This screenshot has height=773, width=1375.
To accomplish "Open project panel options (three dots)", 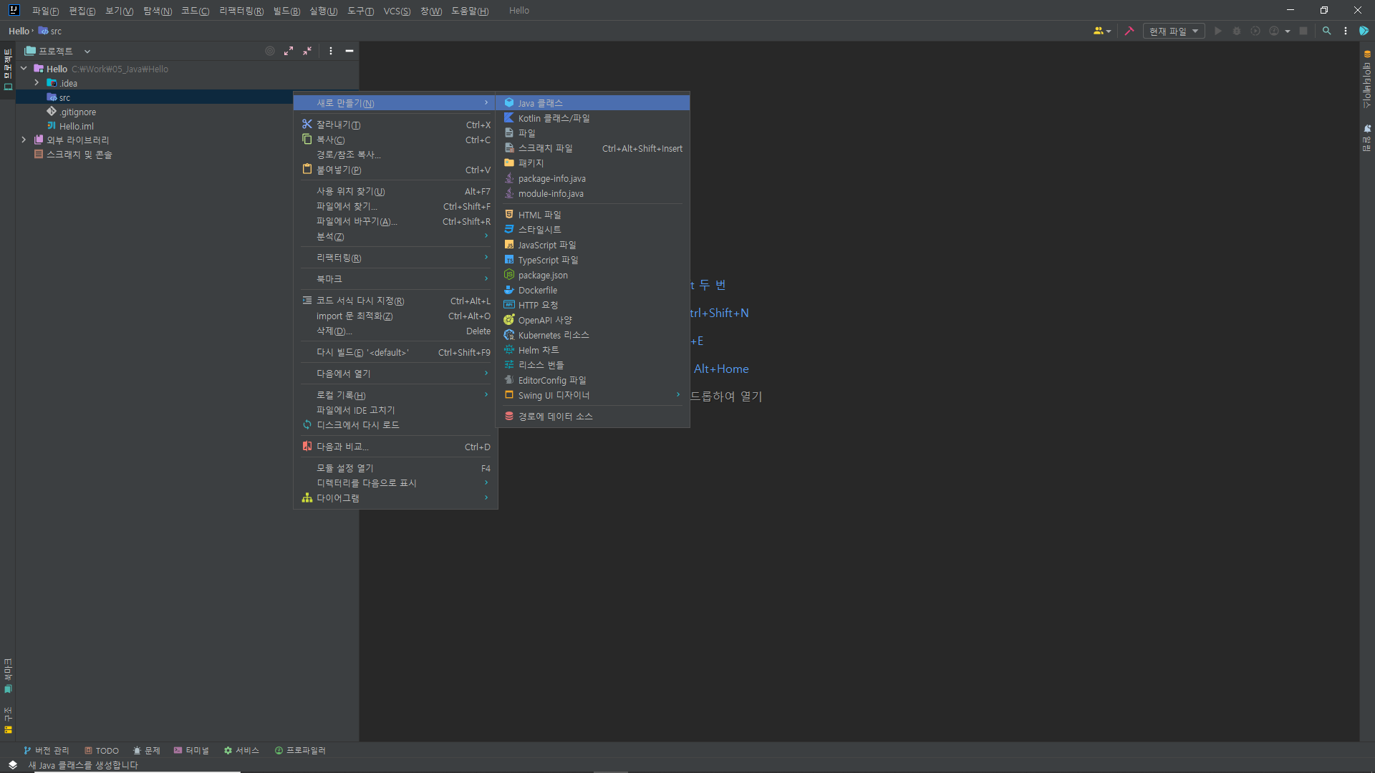I will tap(331, 51).
